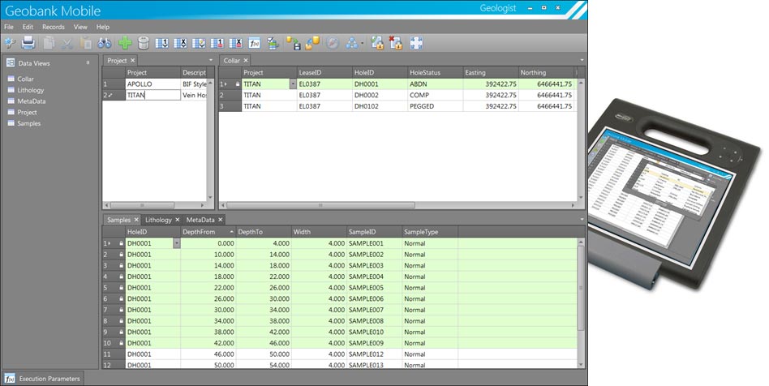Screen dimensions: 769x386
Task: Open dropdown beside hierarchy toolbar icon
Action: click(x=363, y=44)
